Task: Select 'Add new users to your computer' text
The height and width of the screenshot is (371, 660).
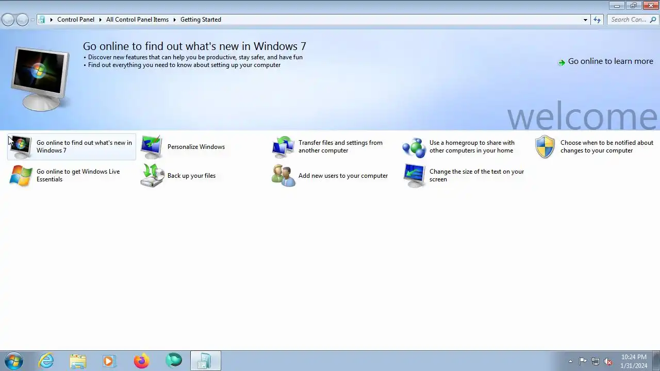Action: tap(343, 176)
